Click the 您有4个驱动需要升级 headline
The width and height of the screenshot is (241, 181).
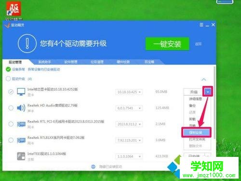click(73, 43)
